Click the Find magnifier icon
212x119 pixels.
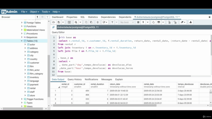tap(76, 22)
